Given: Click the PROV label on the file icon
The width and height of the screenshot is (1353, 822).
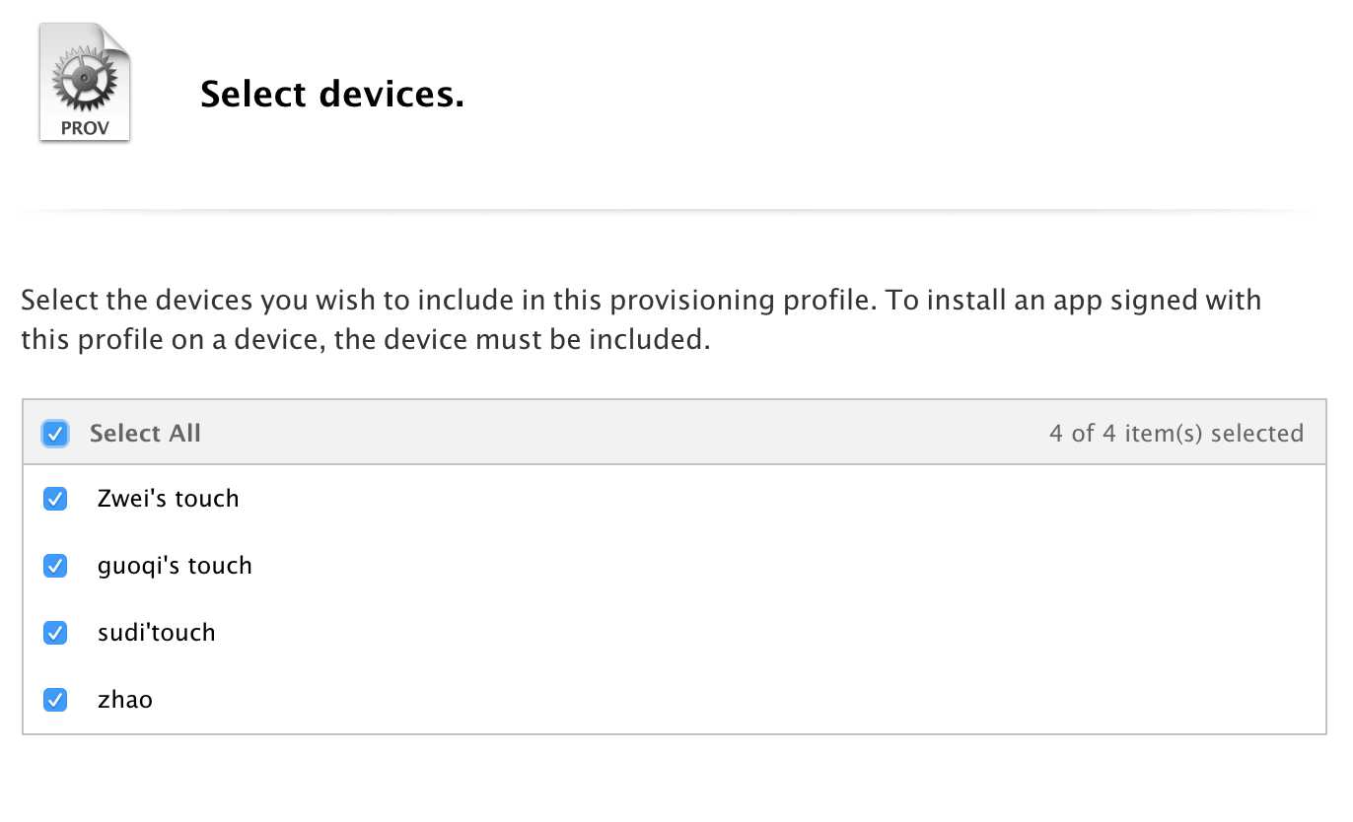Looking at the screenshot, I should point(85,128).
